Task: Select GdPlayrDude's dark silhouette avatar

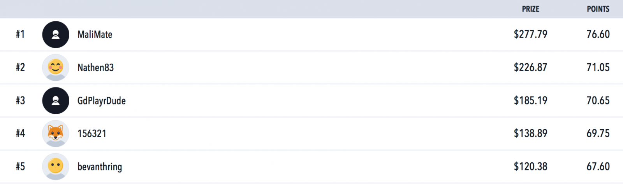Action: [56, 101]
